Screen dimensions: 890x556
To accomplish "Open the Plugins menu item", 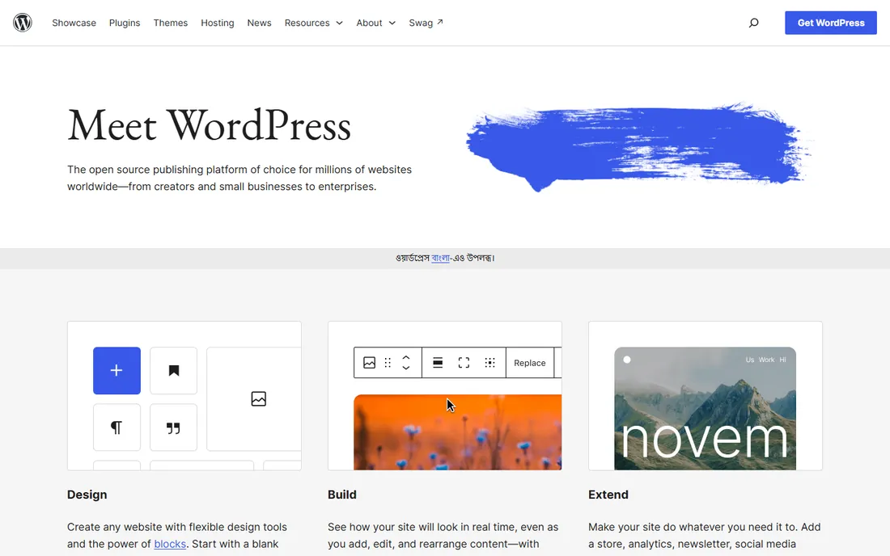I will (x=125, y=23).
